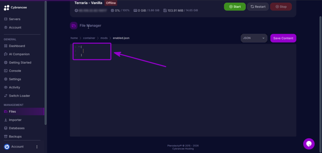Click the 103.91 MiB disk usage value

175,10
